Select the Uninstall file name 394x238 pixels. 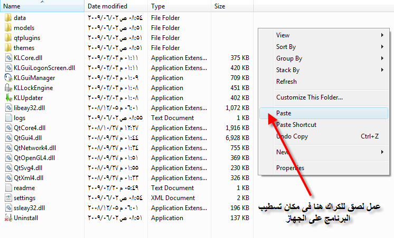tap(26, 218)
